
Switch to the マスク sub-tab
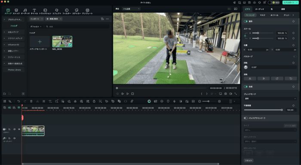click(262, 15)
